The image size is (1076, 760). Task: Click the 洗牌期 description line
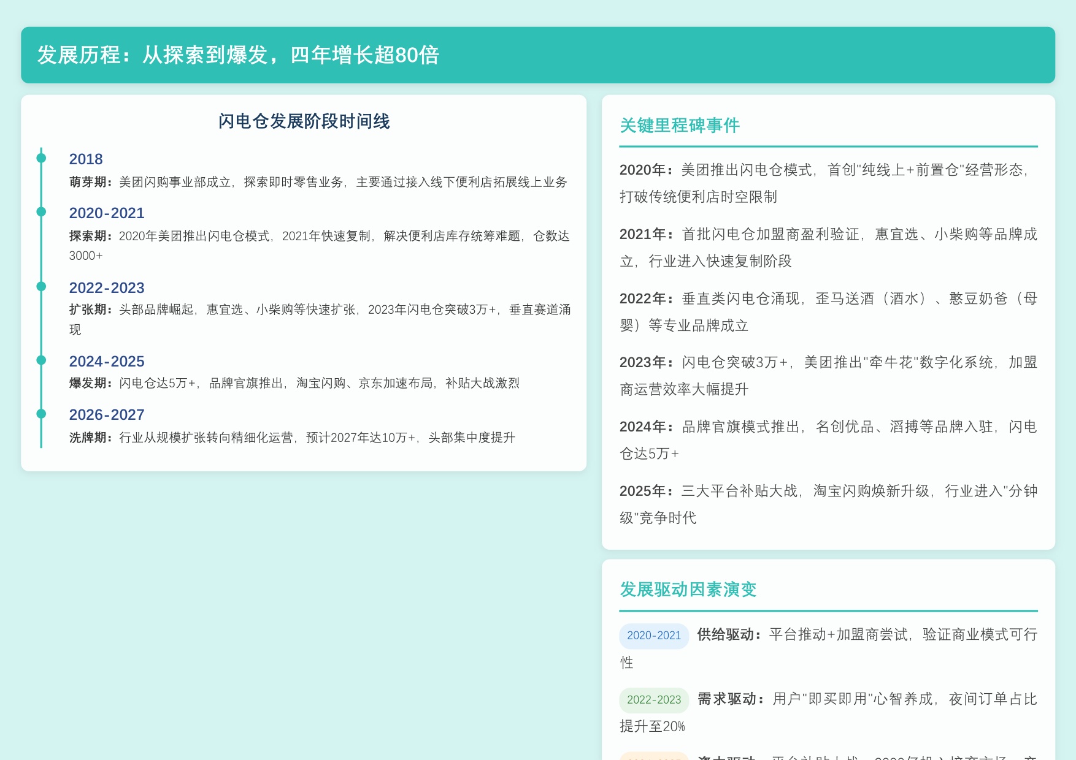coord(292,438)
